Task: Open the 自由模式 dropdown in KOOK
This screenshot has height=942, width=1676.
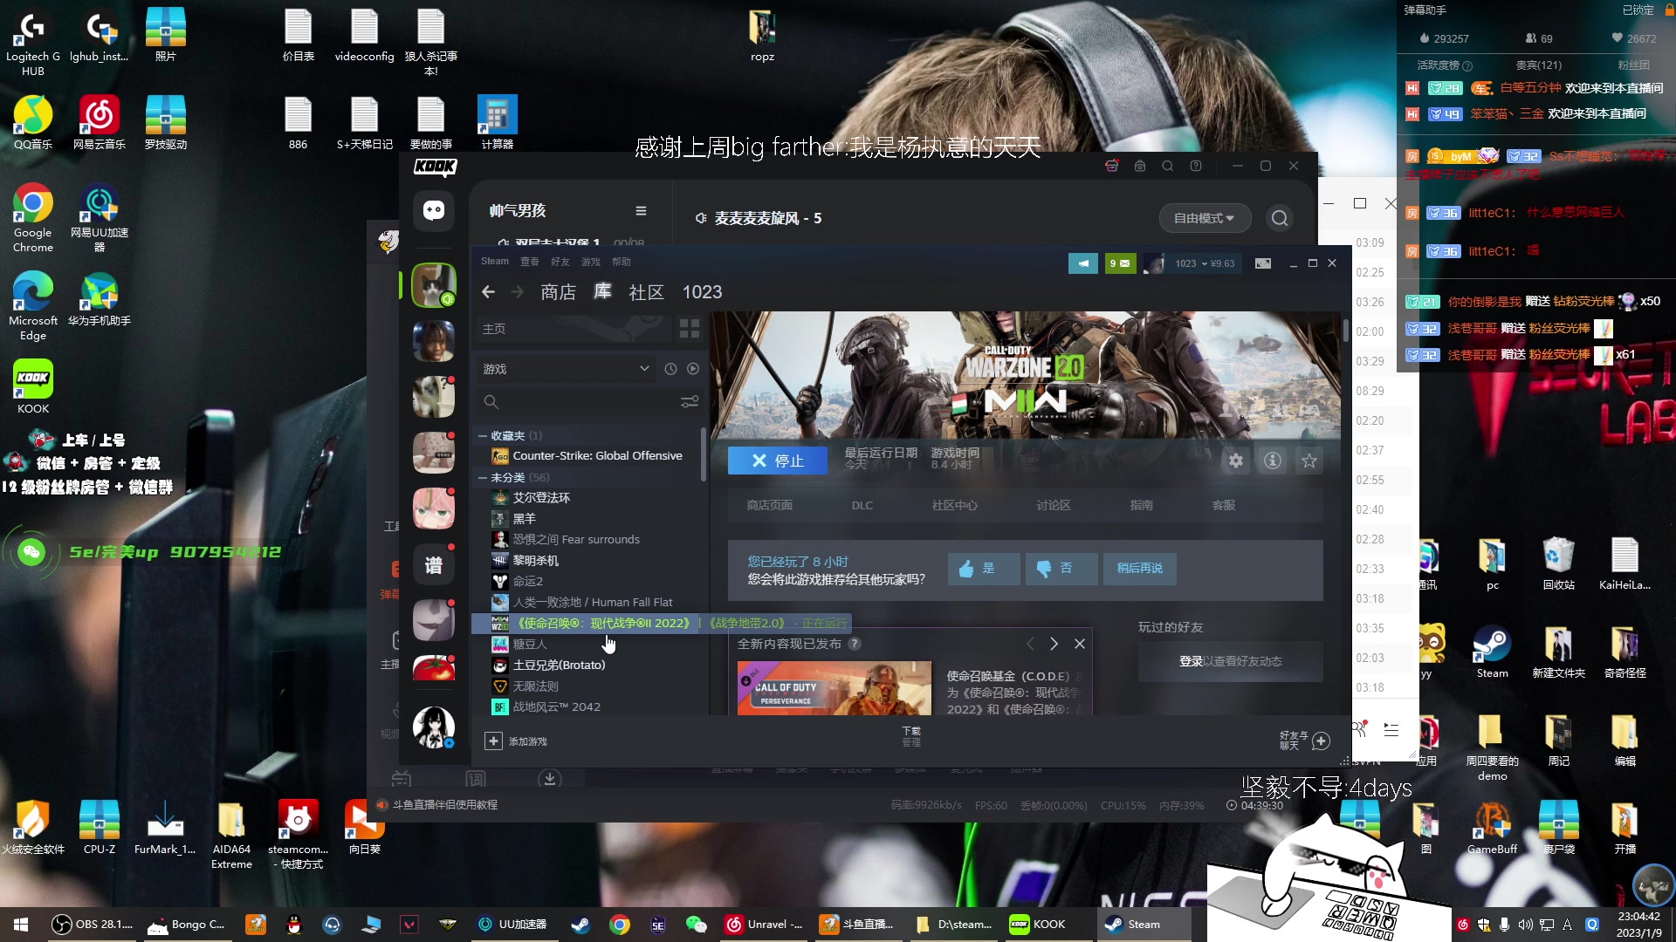Action: click(x=1205, y=218)
